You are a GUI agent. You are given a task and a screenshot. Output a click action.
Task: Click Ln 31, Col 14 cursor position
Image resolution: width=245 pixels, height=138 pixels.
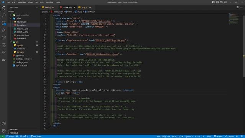(x=177, y=136)
